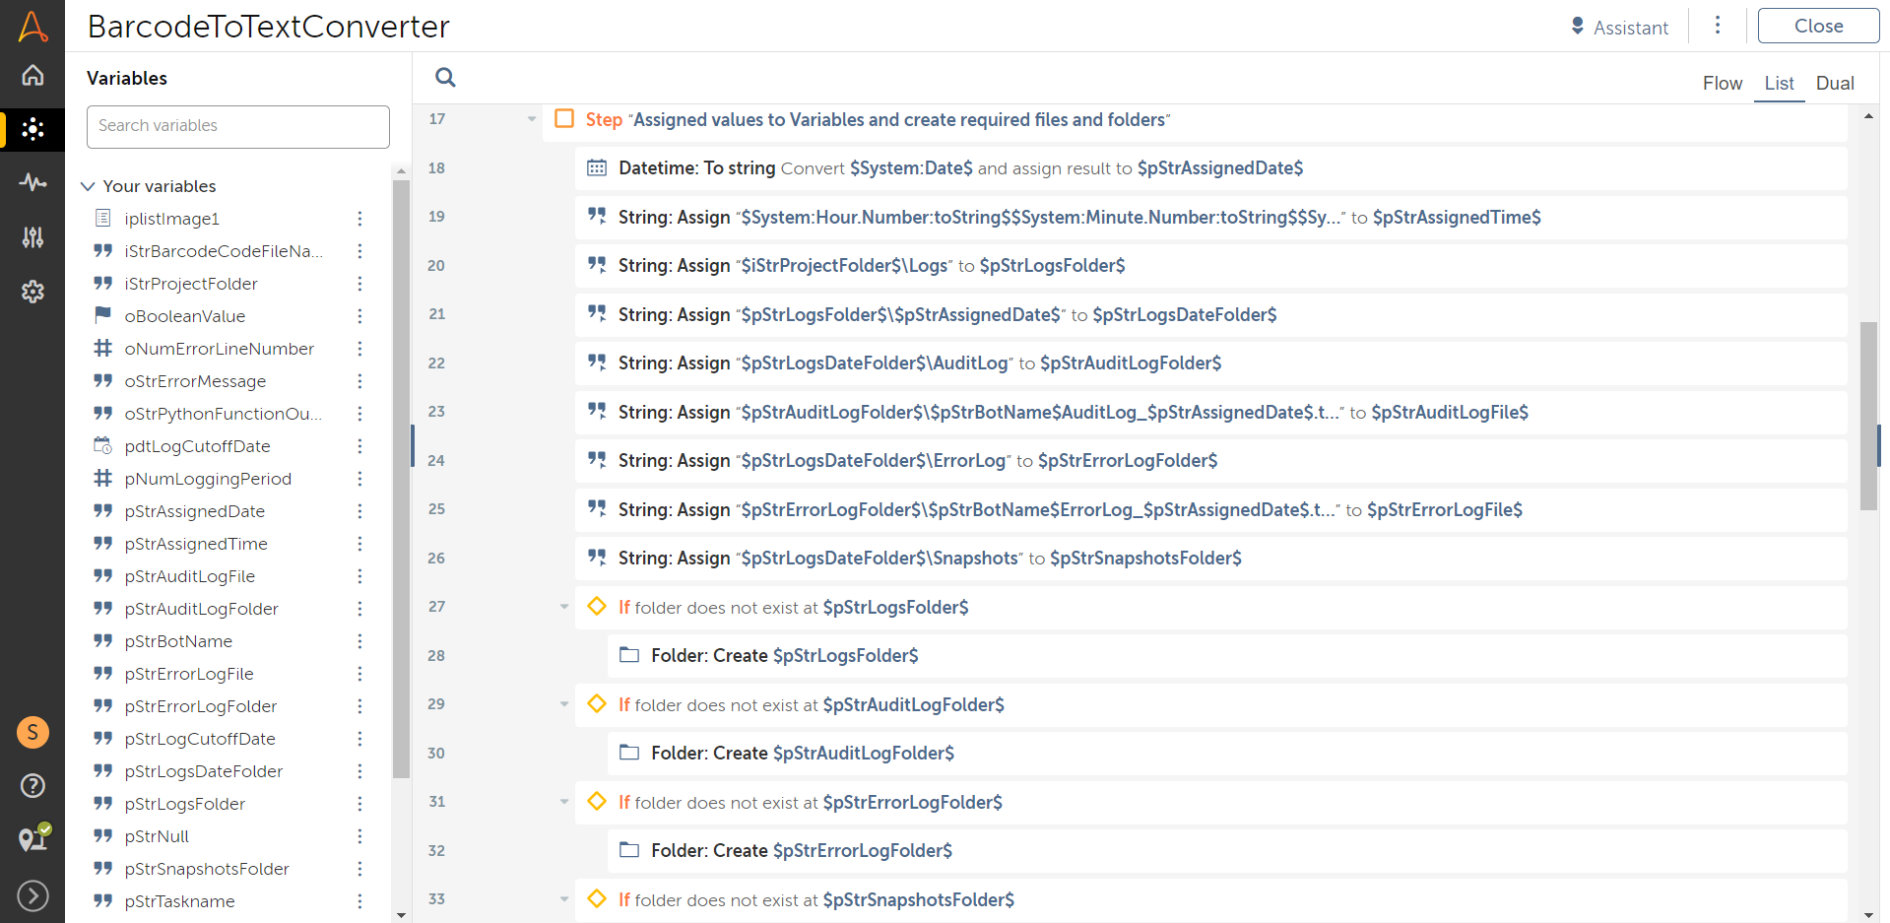Click the search magnifier above the actions list
The image size is (1890, 923).
pyautogui.click(x=445, y=78)
